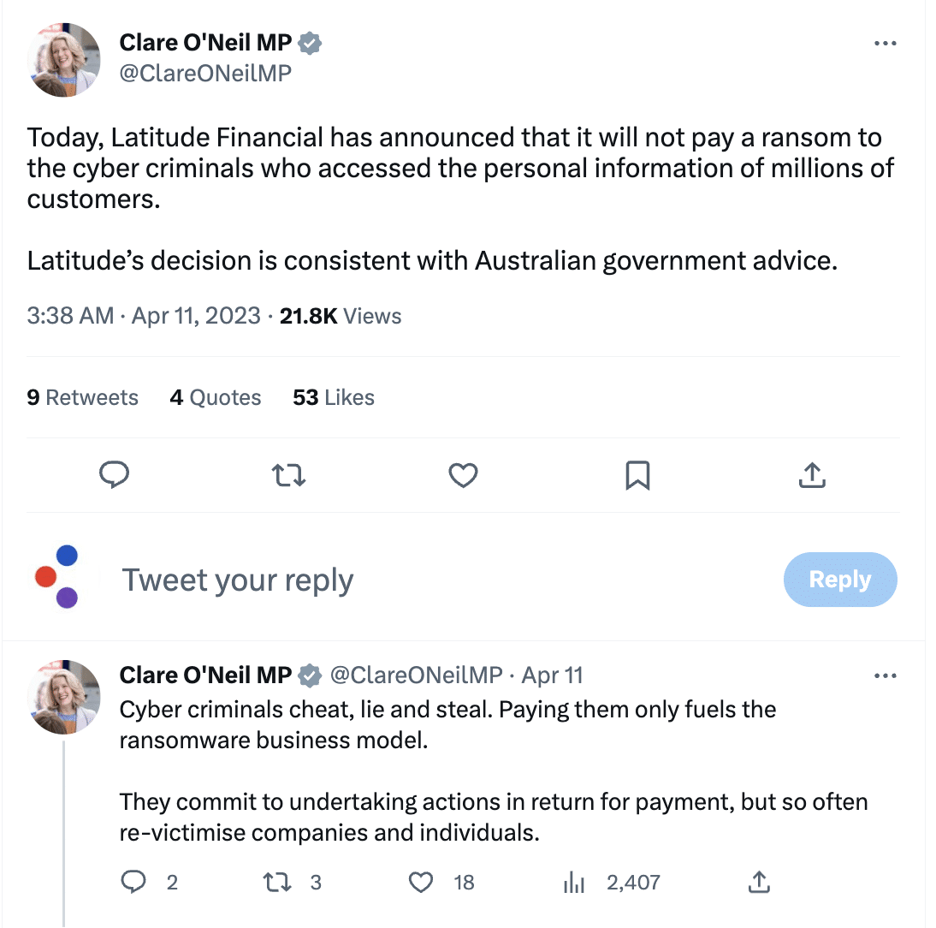
Task: View analytics showing 2,407 views
Action: 572,882
